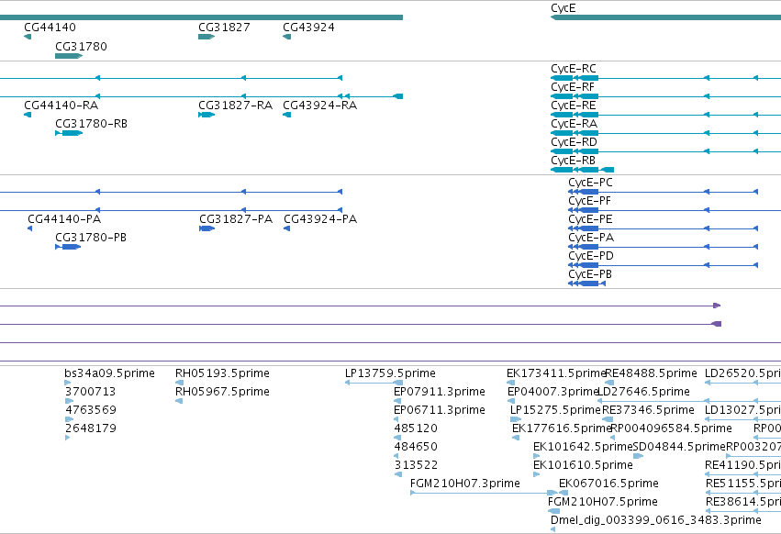Select the LD13027.5prime EST
This screenshot has height=534, width=781.
click(742, 419)
